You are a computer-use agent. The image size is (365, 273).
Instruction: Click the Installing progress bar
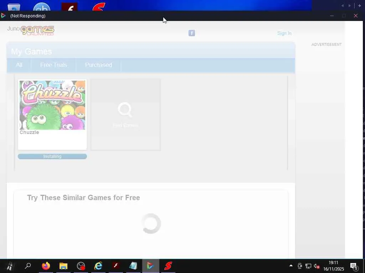pyautogui.click(x=52, y=156)
